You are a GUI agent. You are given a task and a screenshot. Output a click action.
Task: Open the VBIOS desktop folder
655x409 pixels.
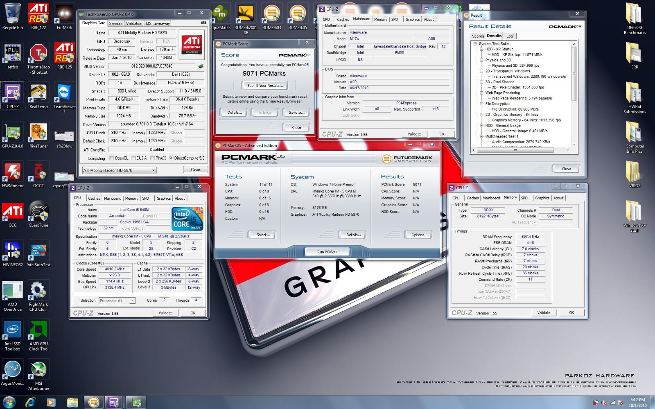[x=635, y=175]
